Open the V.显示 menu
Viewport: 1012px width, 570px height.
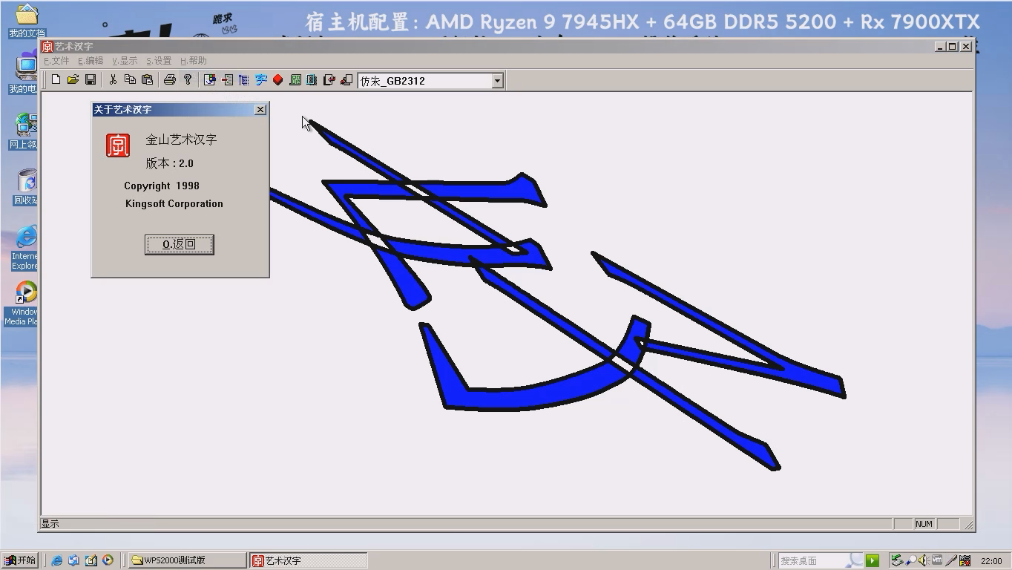point(125,61)
